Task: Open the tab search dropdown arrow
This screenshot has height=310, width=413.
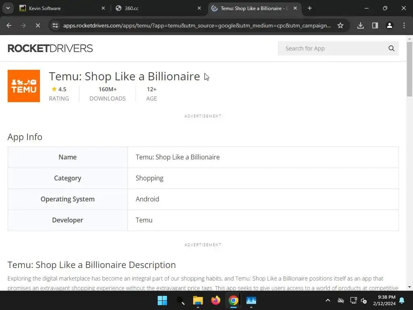Action: tap(8, 8)
